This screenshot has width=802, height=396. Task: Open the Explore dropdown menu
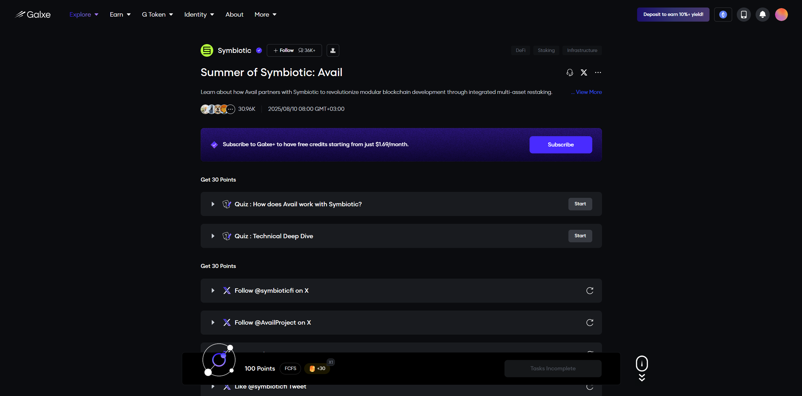coord(84,15)
